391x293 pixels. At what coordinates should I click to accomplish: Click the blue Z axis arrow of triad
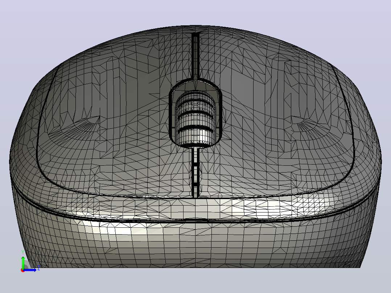30,270
